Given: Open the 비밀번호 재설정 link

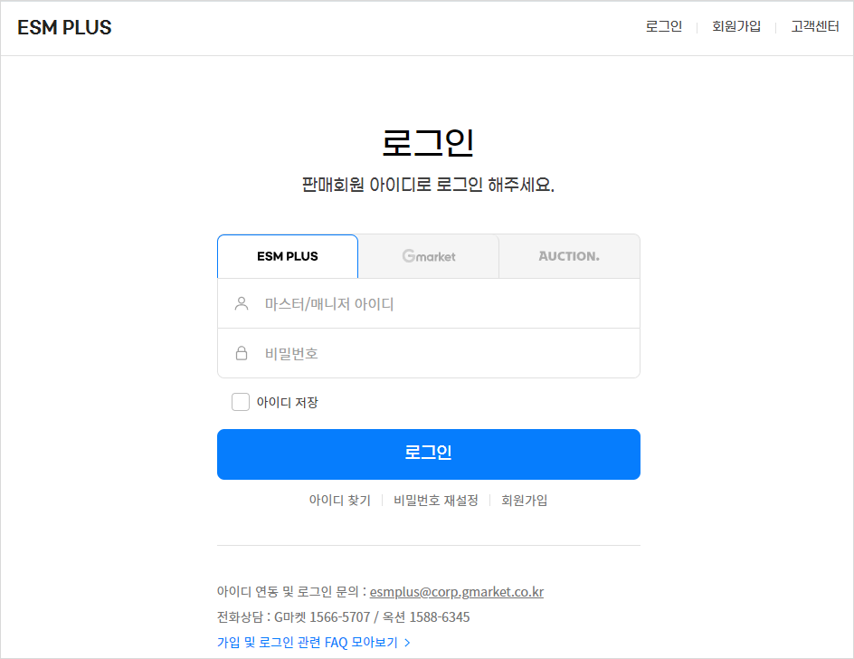Looking at the screenshot, I should point(436,500).
